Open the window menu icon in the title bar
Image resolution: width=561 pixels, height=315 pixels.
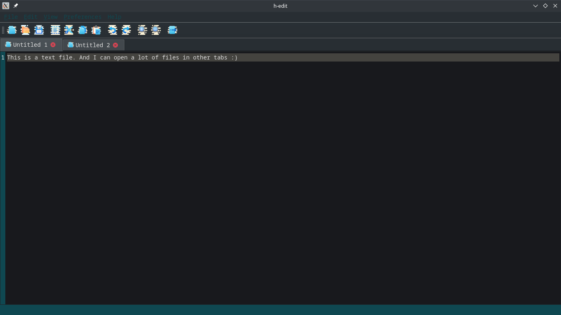pos(6,6)
